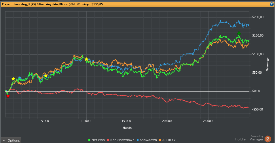Select the first yellow star marker
The height and width of the screenshot is (143, 275).
pos(13,79)
